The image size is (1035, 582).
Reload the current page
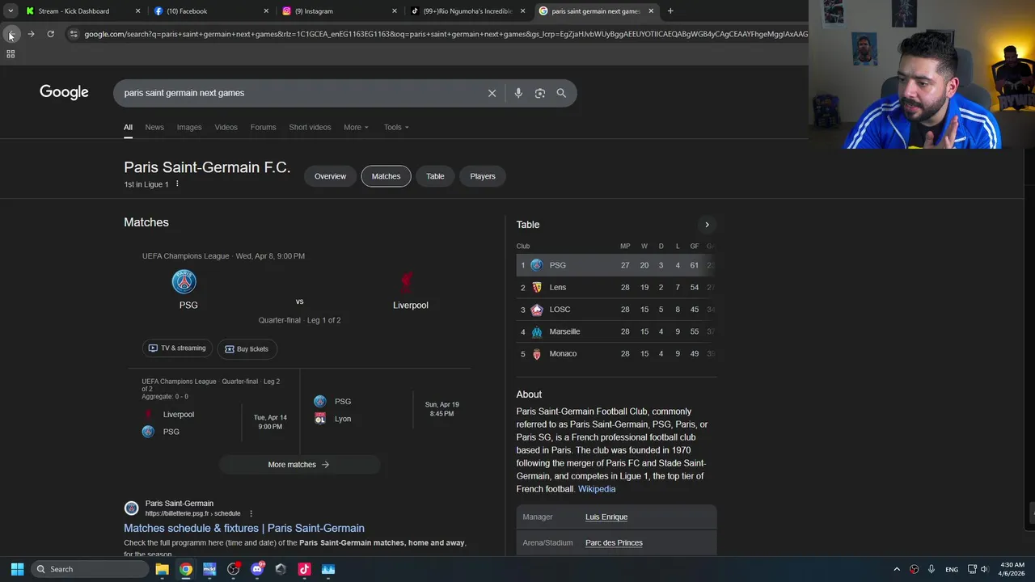(x=50, y=34)
